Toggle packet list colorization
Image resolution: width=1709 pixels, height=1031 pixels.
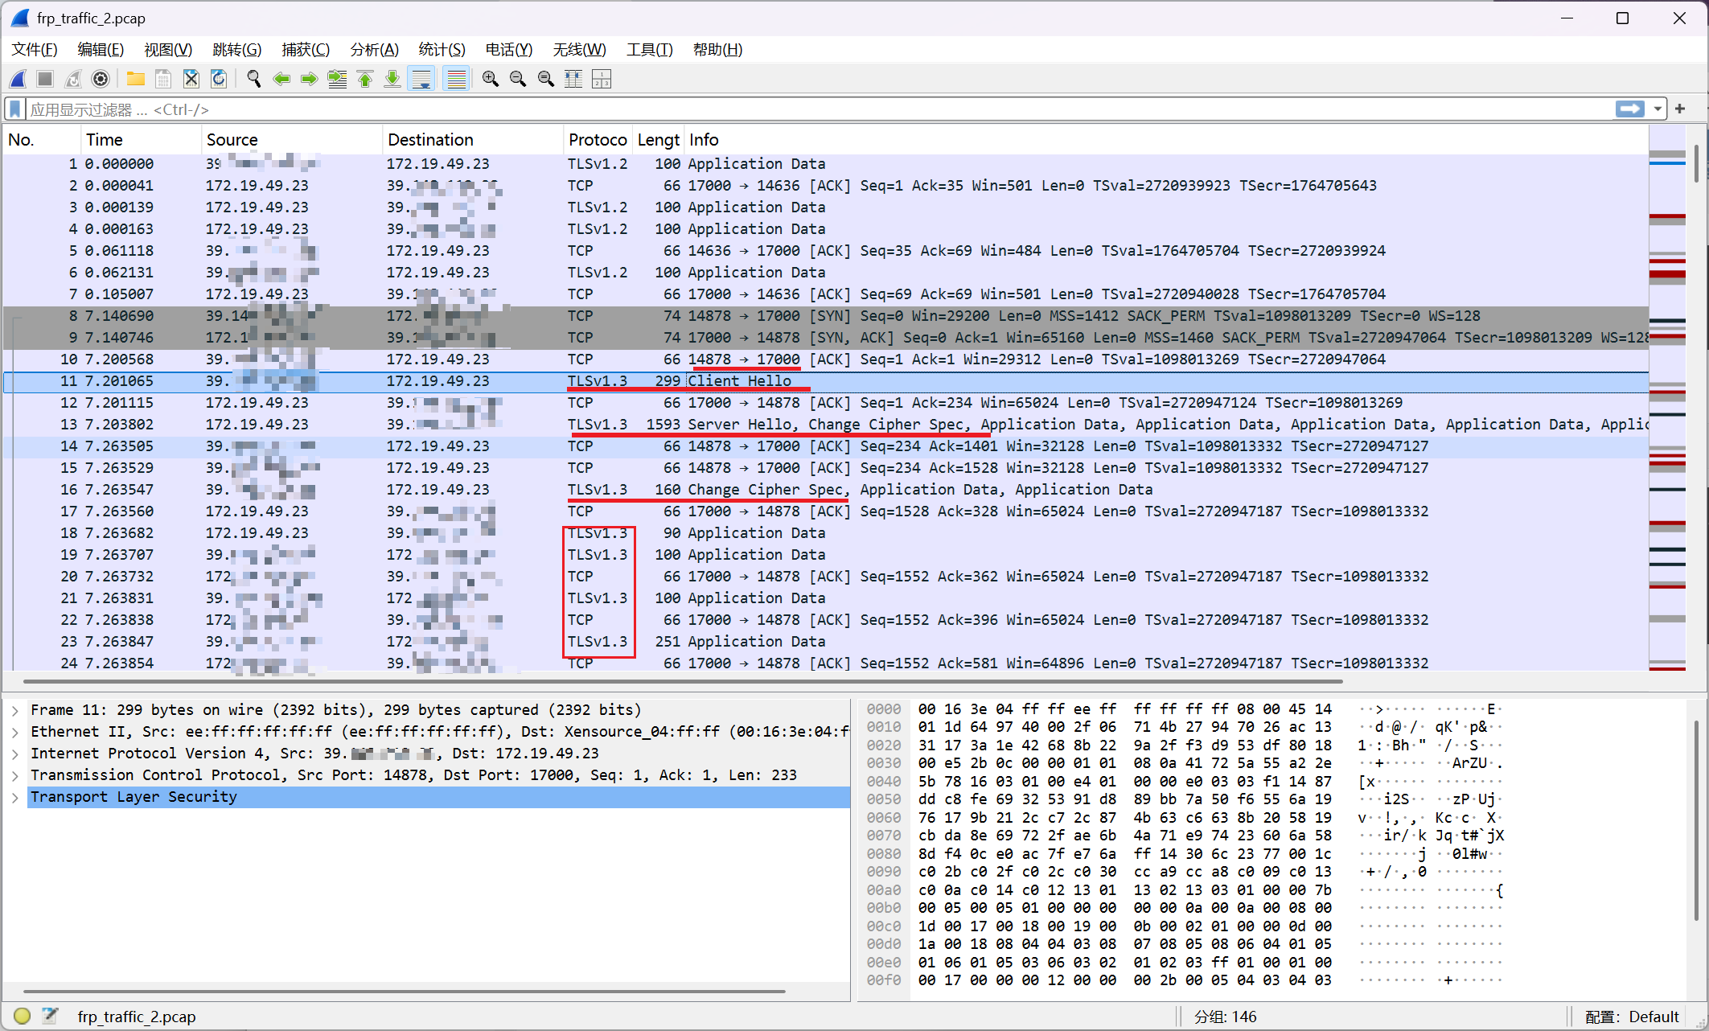pyautogui.click(x=456, y=79)
